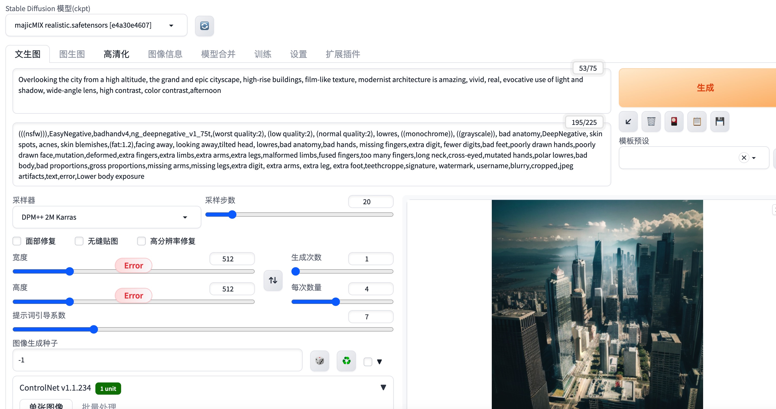Click the 宽度 slider handle
Viewport: 776px width, 409px height.
pyautogui.click(x=70, y=272)
